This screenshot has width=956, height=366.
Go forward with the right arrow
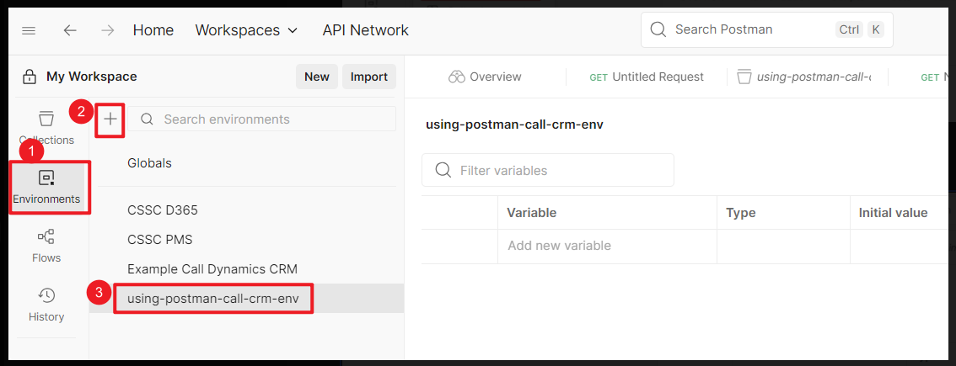108,30
